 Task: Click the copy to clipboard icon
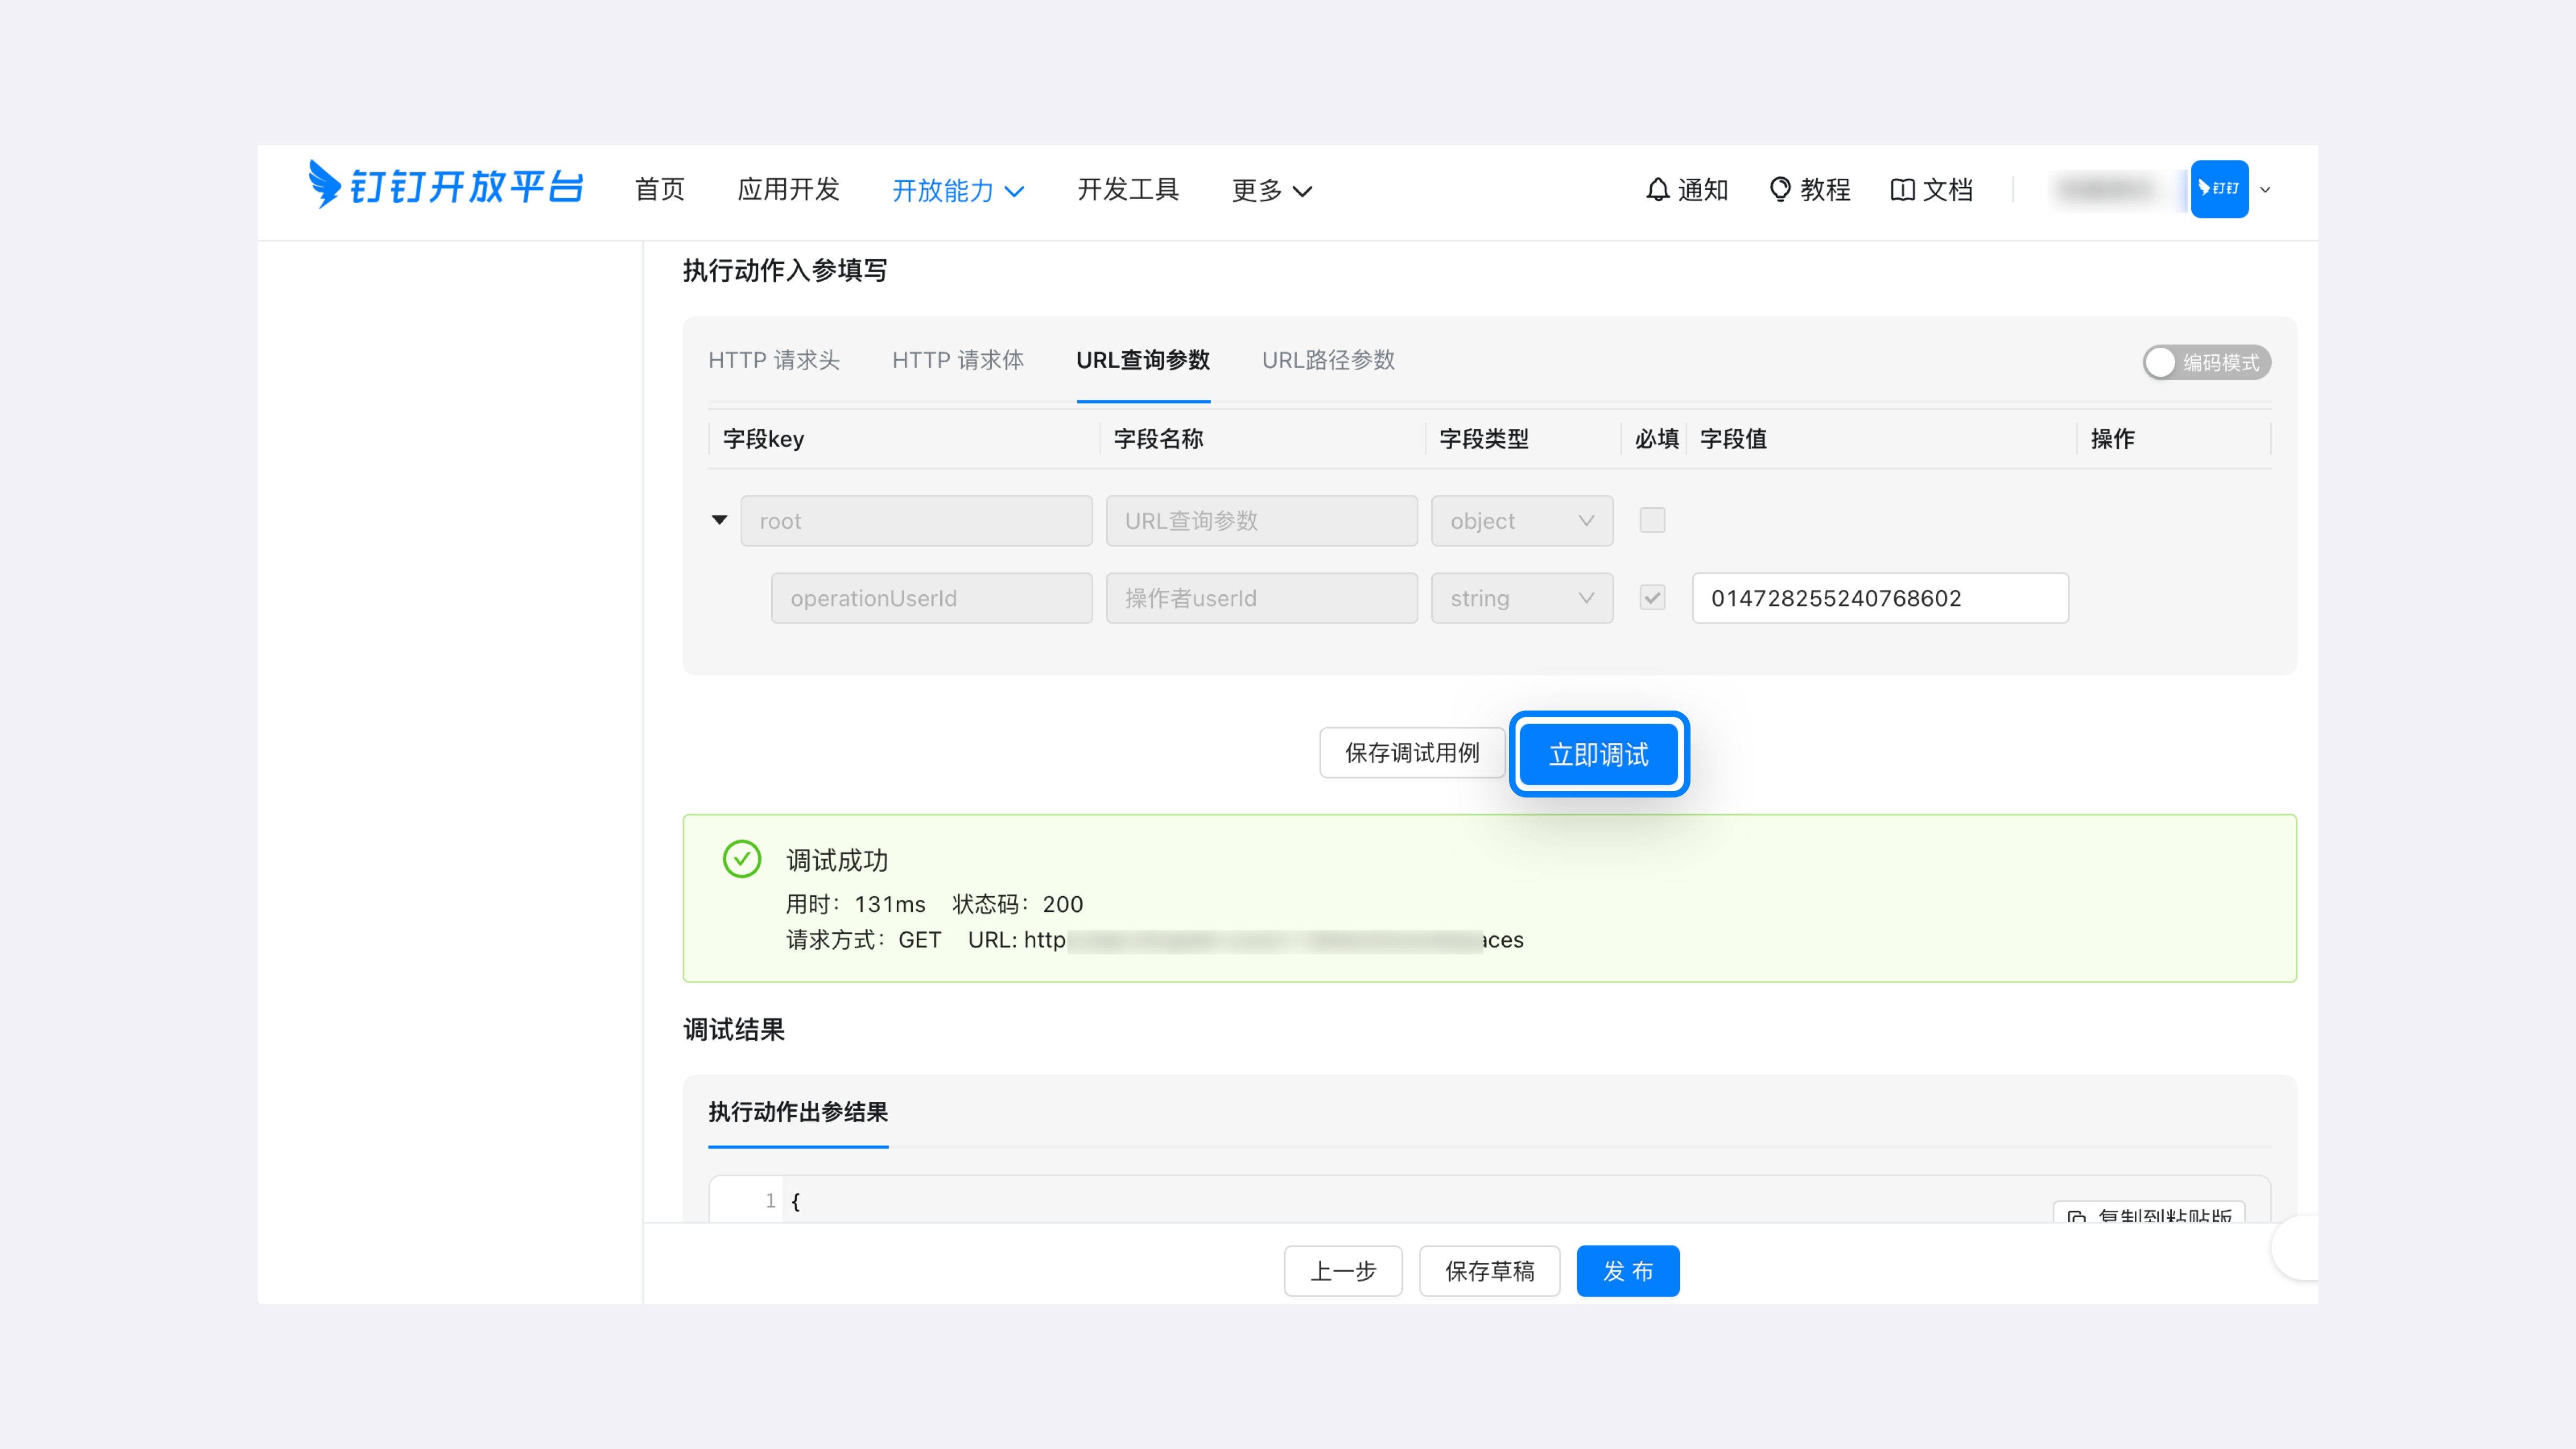(2076, 1217)
